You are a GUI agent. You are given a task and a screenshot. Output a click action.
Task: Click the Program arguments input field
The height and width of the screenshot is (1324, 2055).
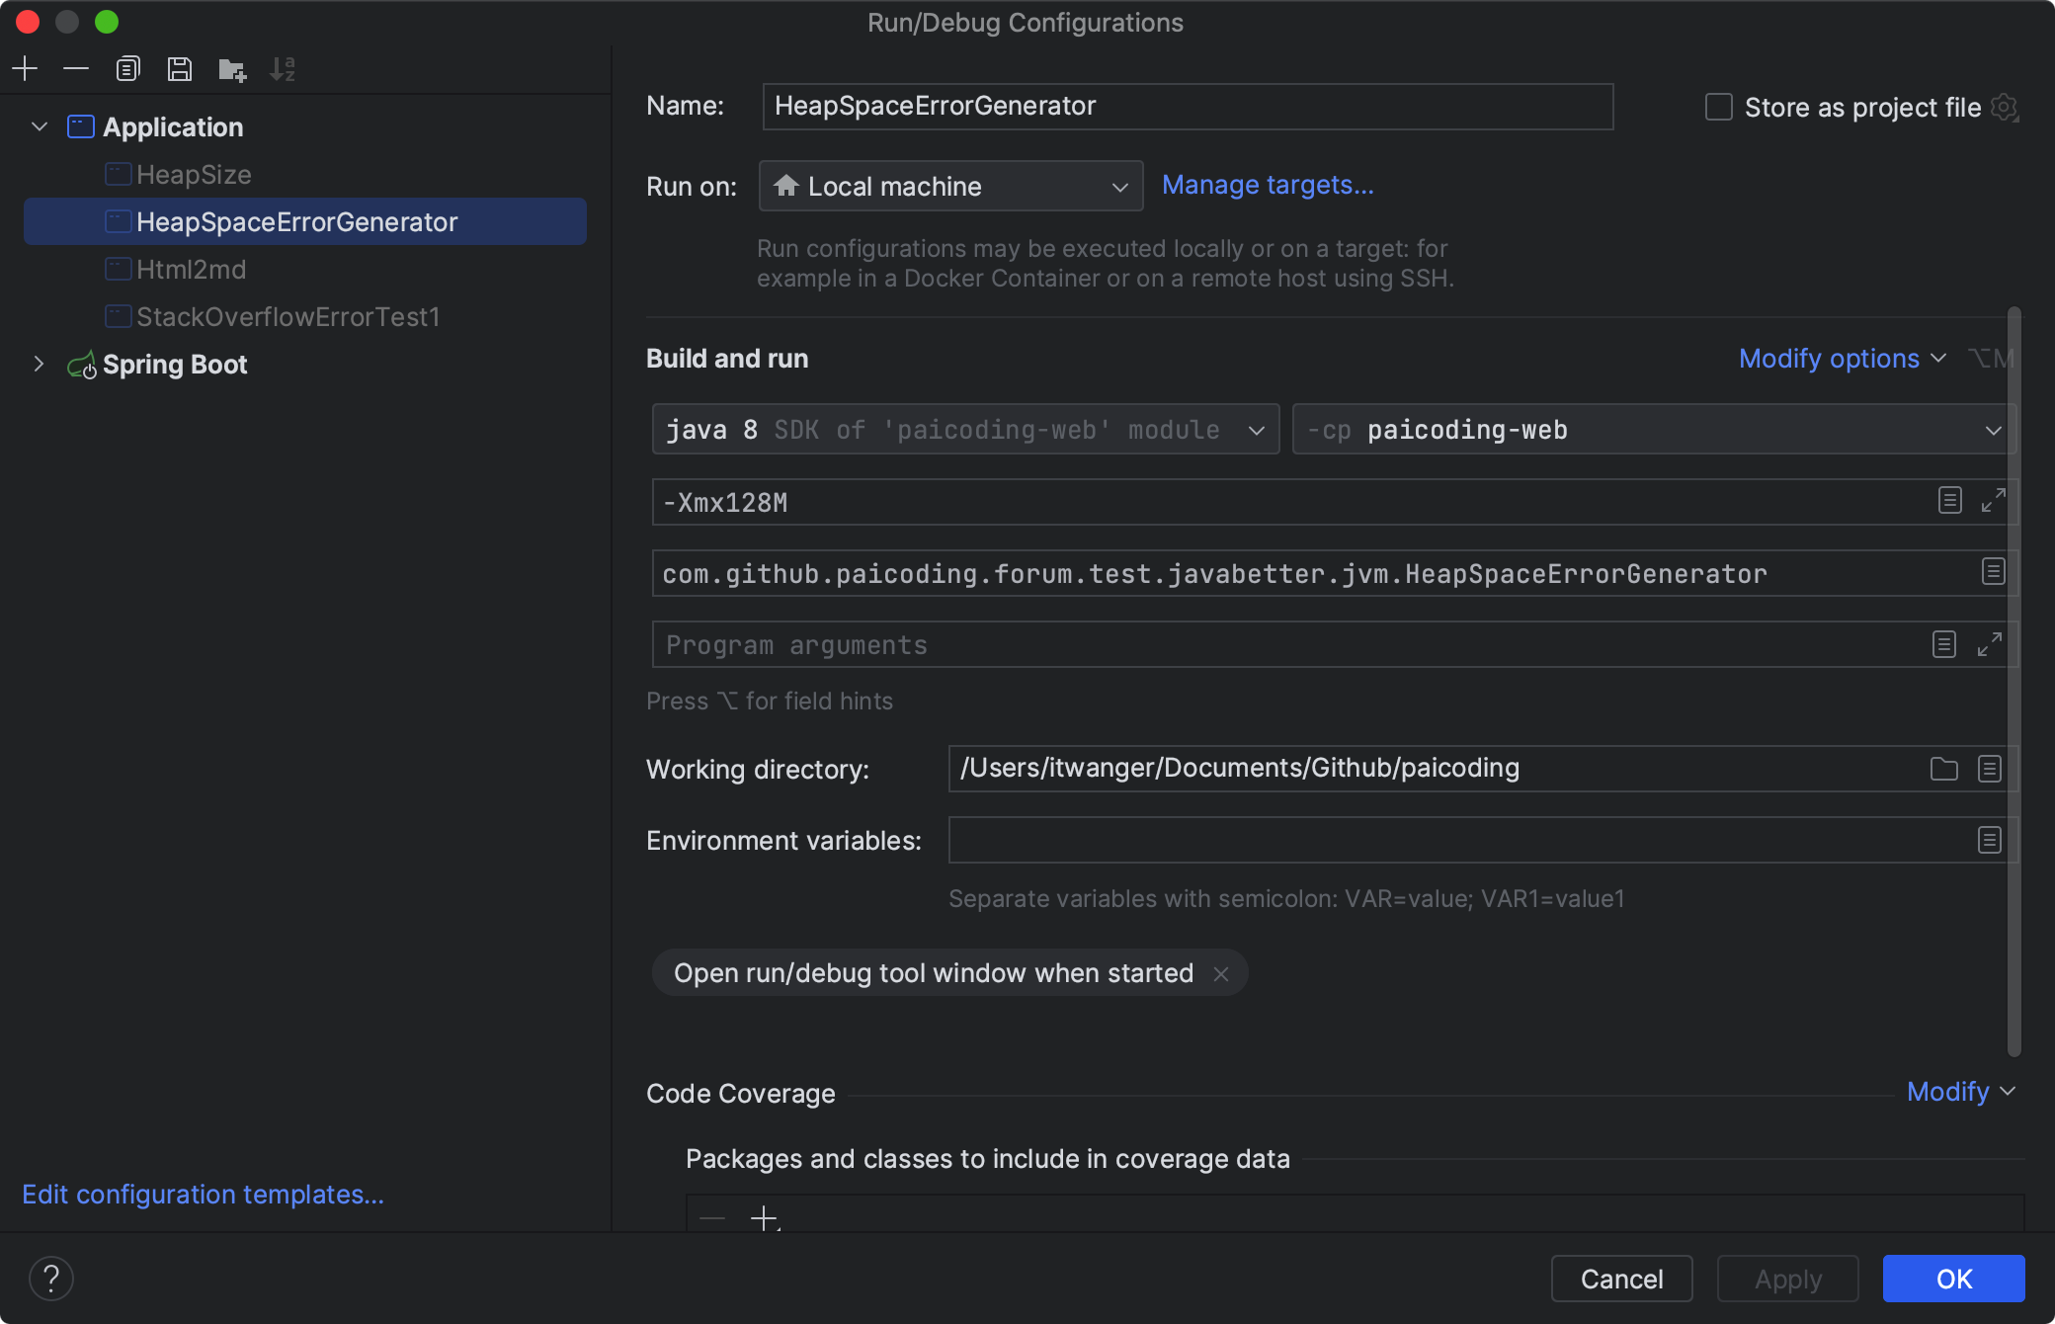click(1284, 644)
